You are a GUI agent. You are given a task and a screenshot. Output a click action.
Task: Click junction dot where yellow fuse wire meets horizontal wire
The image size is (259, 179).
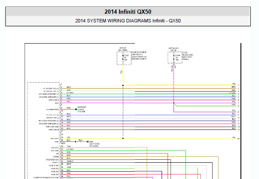tap(123, 86)
